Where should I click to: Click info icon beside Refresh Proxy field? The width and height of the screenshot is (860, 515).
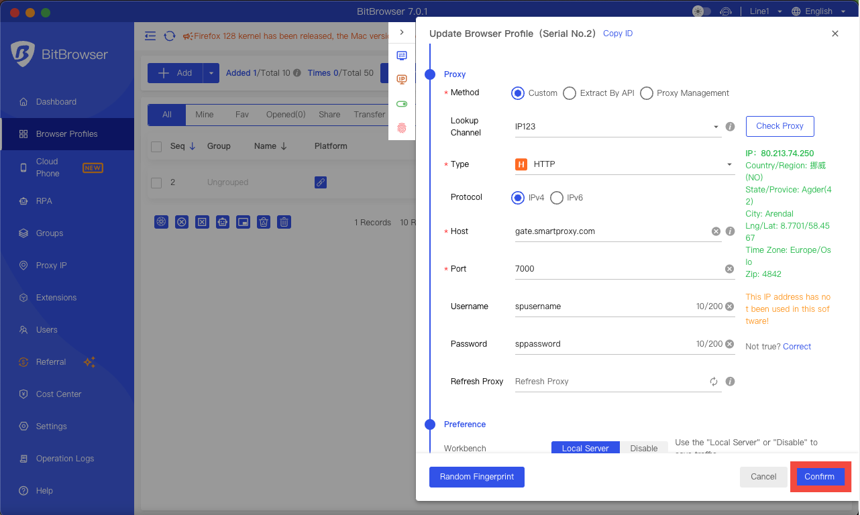pyautogui.click(x=731, y=382)
